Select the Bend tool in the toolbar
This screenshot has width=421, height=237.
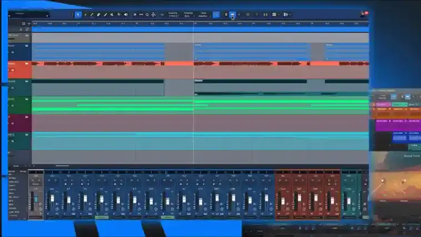coord(119,15)
